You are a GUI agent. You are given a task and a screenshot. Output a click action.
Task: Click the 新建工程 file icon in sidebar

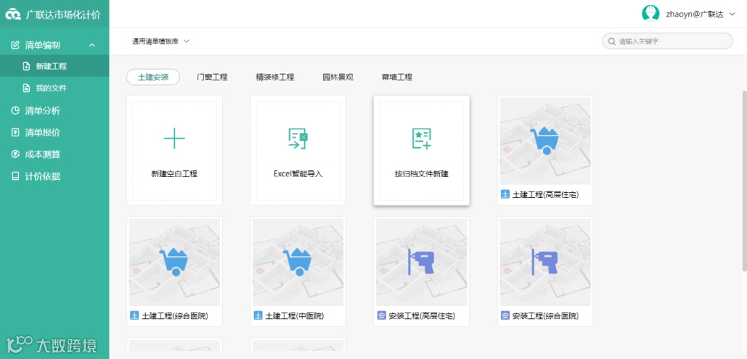pos(26,66)
